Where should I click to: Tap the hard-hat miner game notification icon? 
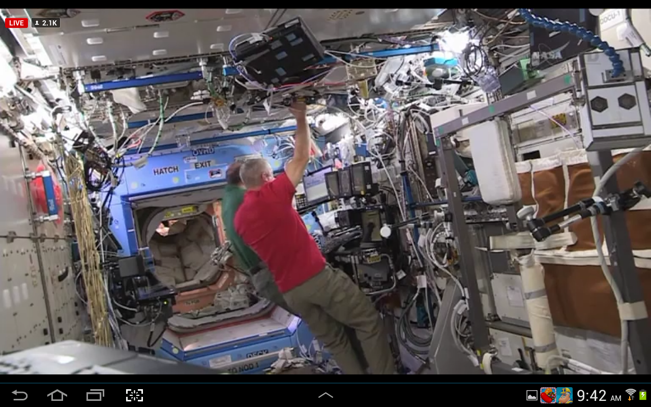(x=564, y=395)
